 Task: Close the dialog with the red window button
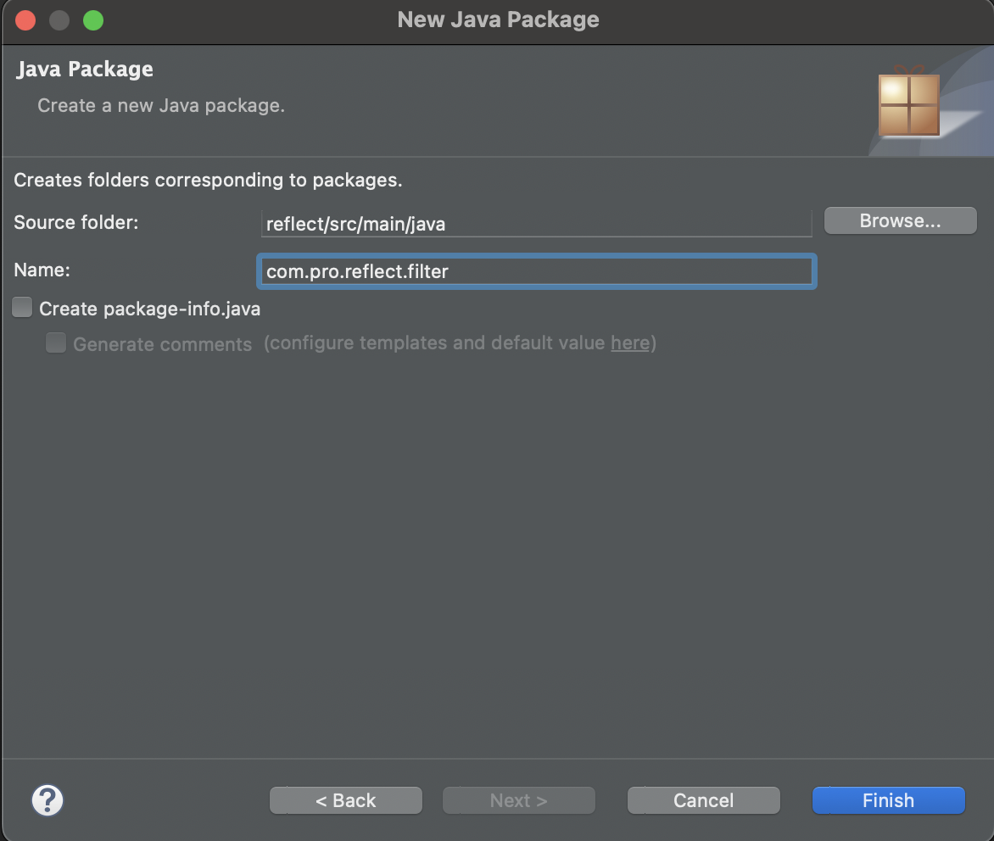coord(25,20)
